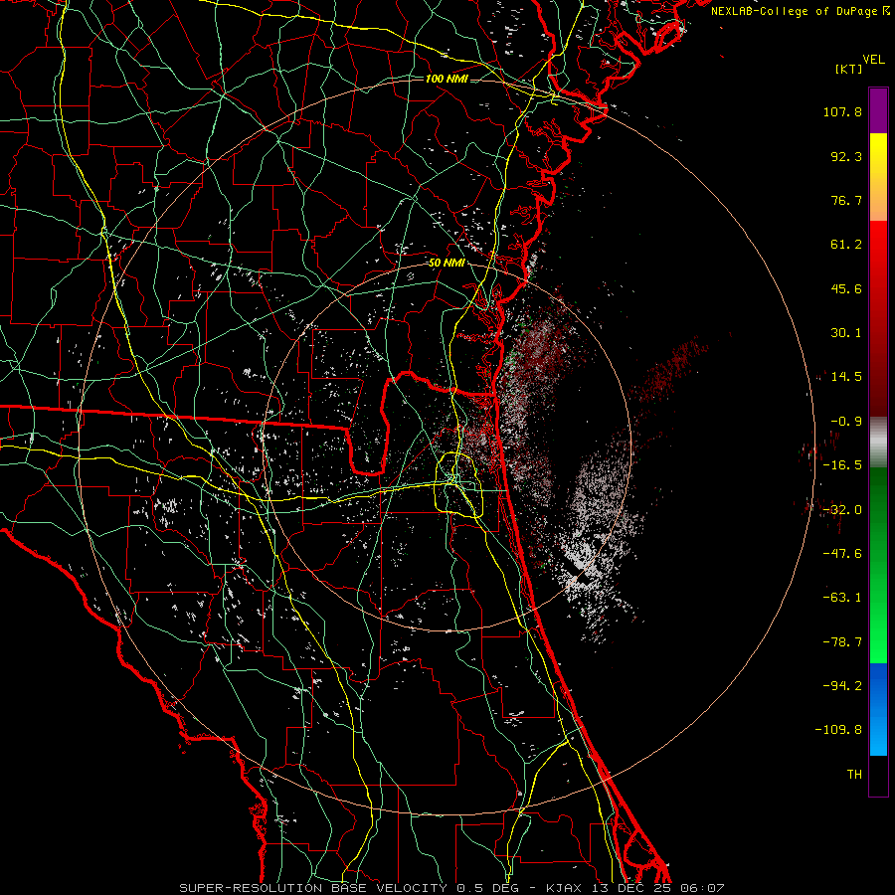Click the 76.7 legend value
895x895 pixels.
[846, 200]
